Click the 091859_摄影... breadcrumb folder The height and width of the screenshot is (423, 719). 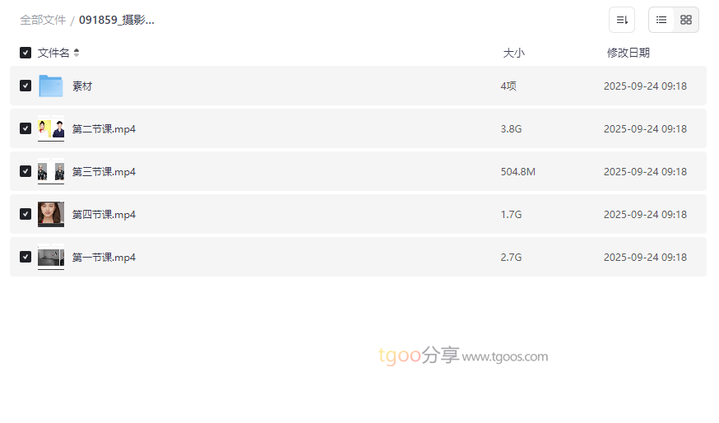pos(117,20)
